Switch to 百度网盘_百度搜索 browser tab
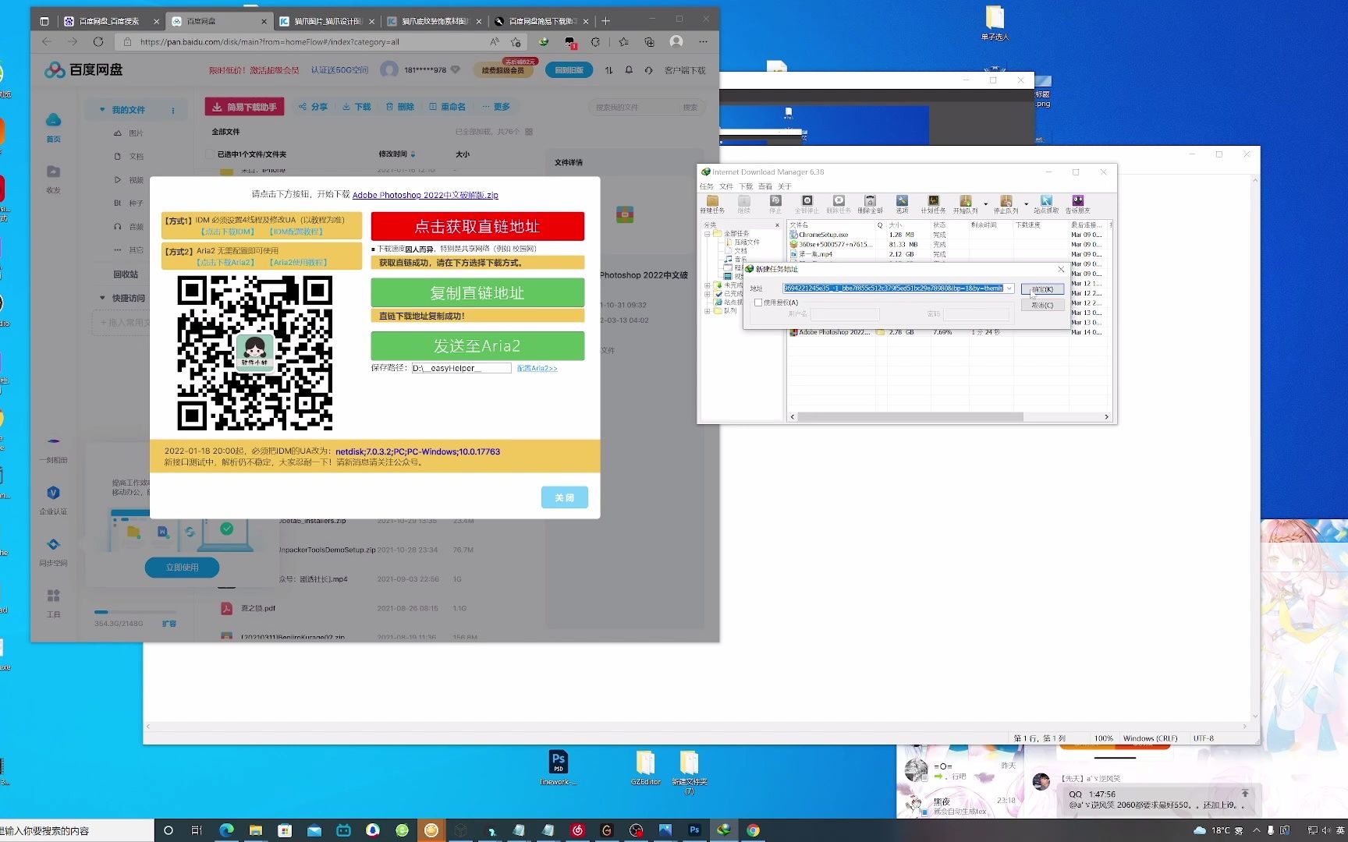1348x842 pixels. click(x=109, y=21)
